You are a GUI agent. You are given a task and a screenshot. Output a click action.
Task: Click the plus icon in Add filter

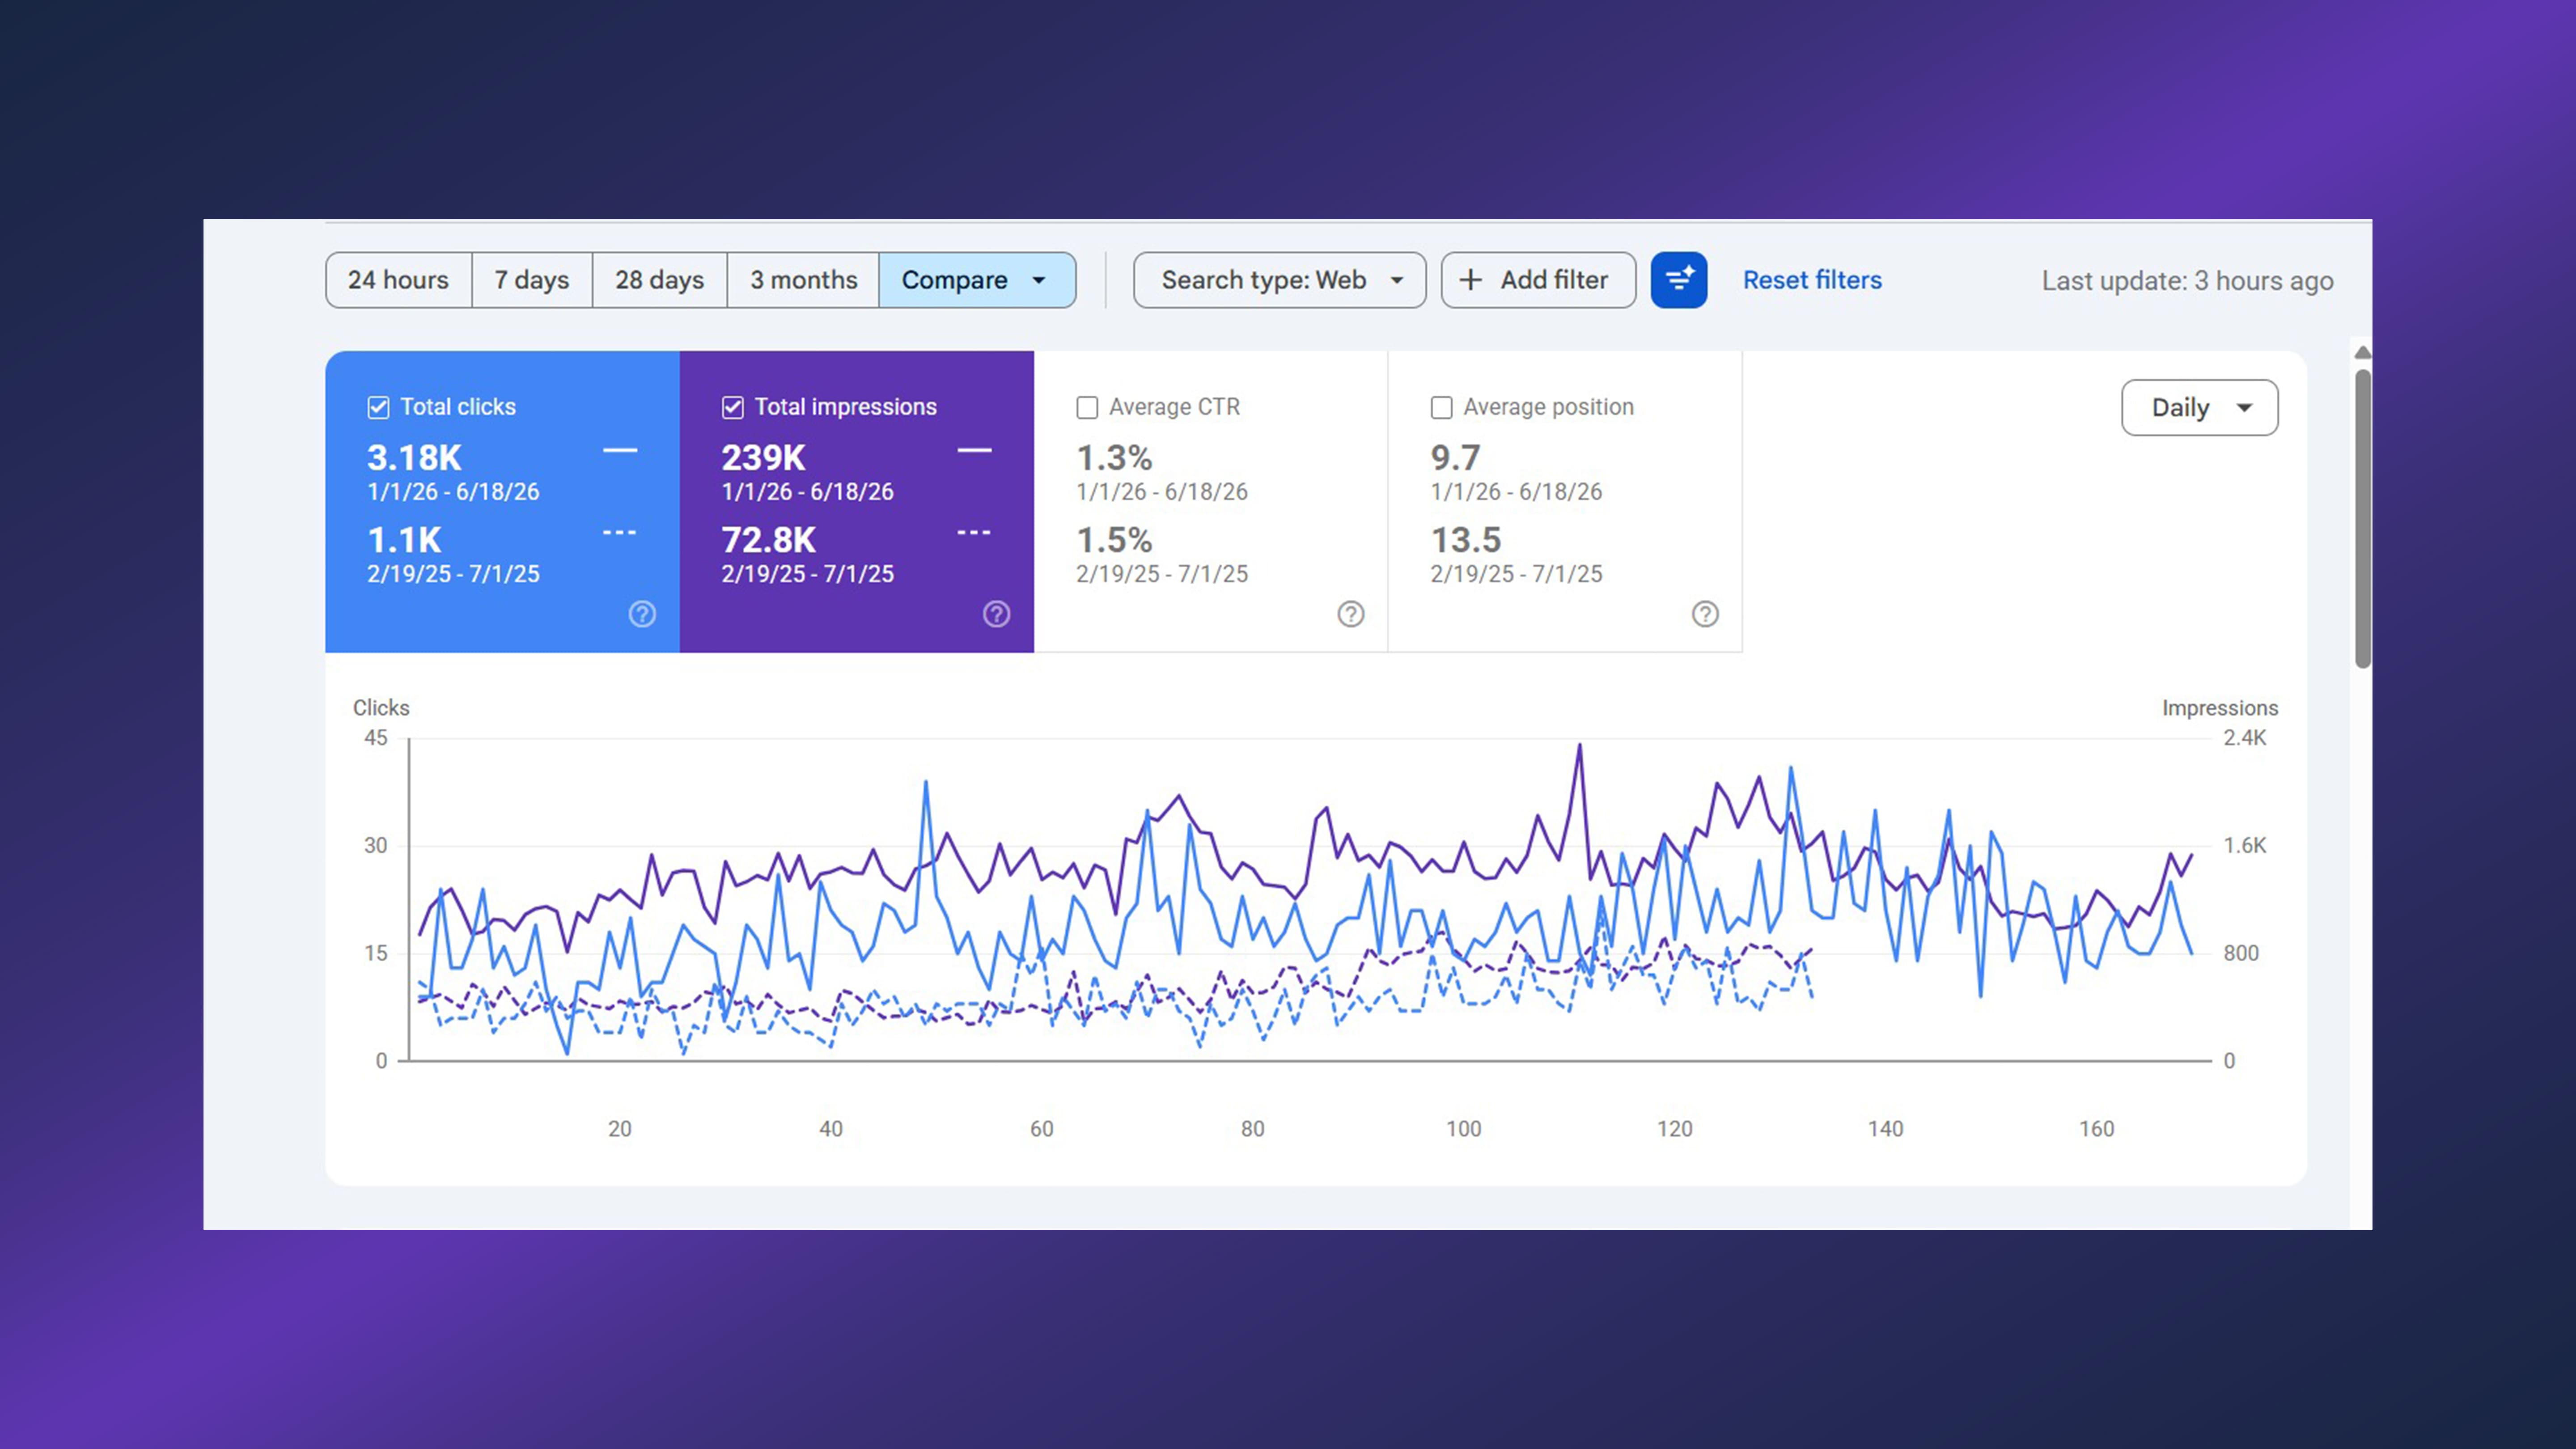click(1470, 280)
